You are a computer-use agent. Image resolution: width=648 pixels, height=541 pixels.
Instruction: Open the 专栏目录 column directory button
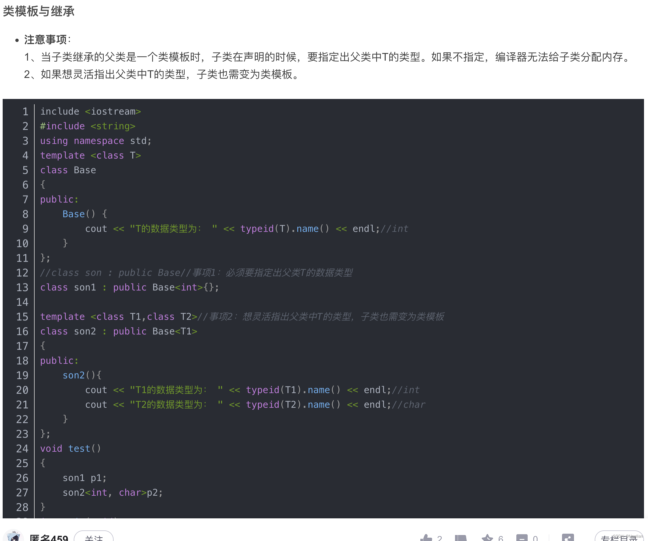point(619,538)
